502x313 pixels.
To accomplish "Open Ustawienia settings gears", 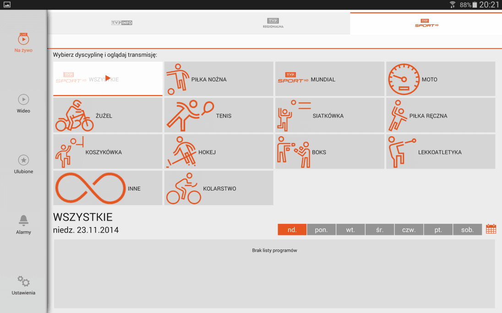I will (x=23, y=285).
